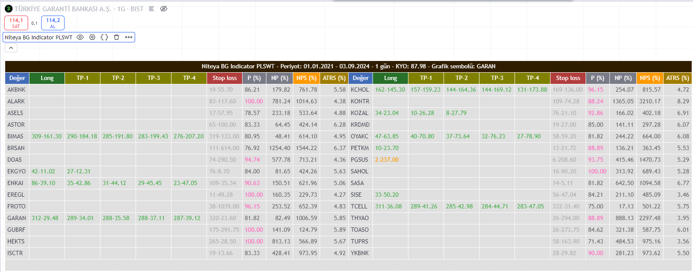Hide the Niteya BG Indicator with eye icon
Image resolution: width=693 pixels, height=272 pixels.
click(x=80, y=38)
